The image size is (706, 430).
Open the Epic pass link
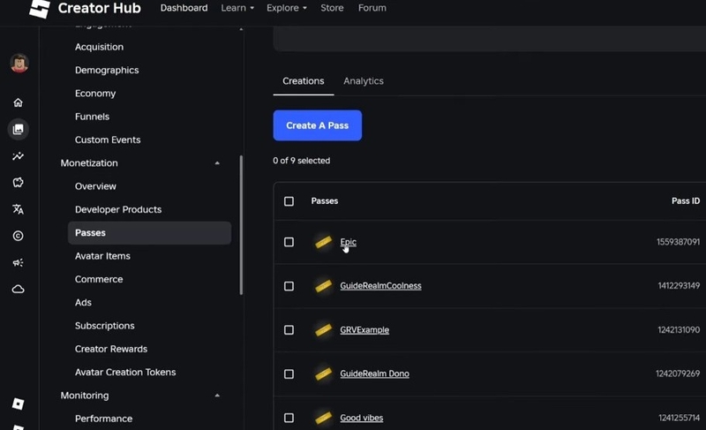[x=348, y=242]
